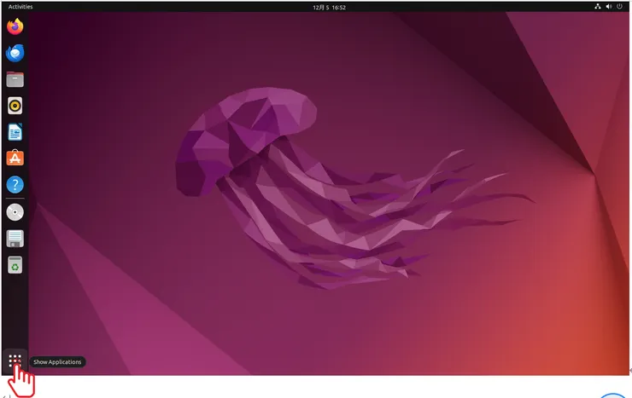This screenshot has height=398, width=632.
Task: Click the volume speaker icon in top bar
Action: coord(609,7)
